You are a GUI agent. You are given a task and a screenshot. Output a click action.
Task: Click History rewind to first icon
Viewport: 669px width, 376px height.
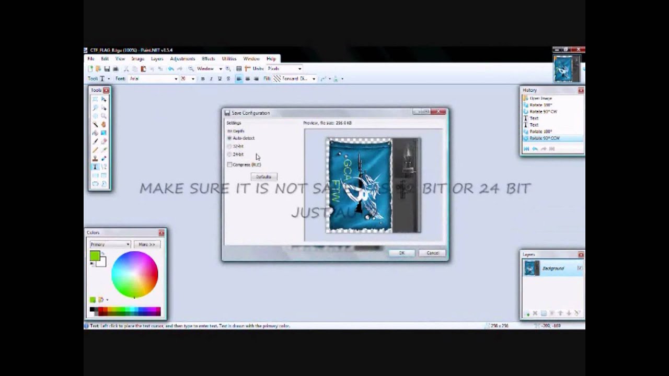(x=526, y=149)
